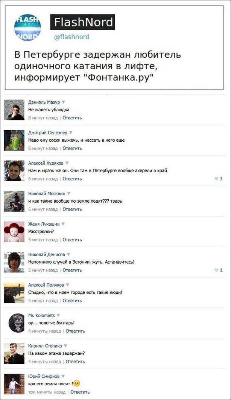Open dropdown arrow beside Николай Москвин

(68, 193)
